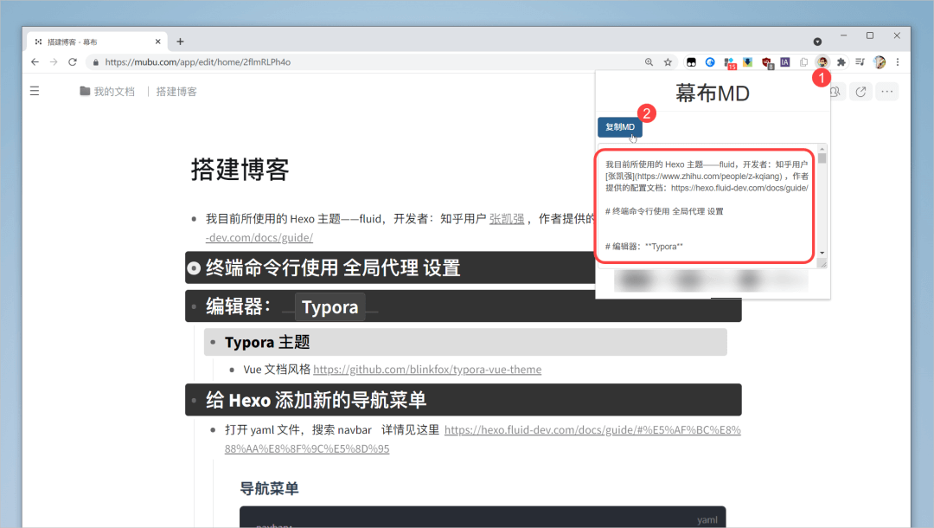Open the 幕布MD avatar extension icon
Image resolution: width=934 pixels, height=528 pixels.
[x=822, y=62]
